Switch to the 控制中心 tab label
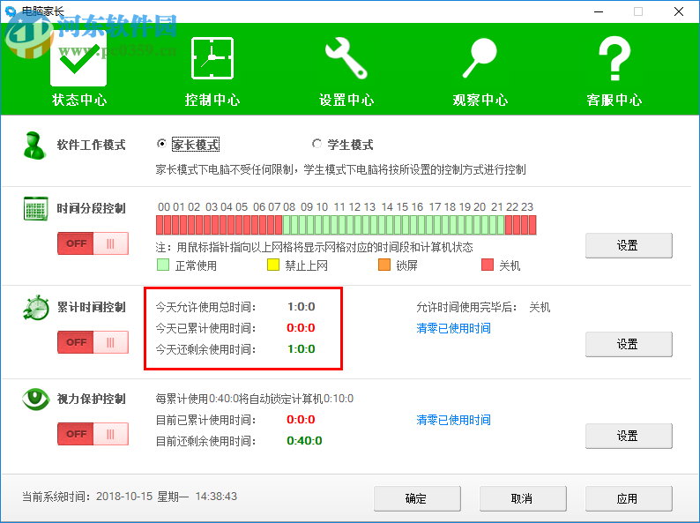This screenshot has width=700, height=523. (x=212, y=100)
